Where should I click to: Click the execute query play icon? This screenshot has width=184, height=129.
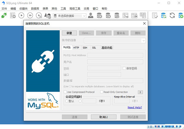[x=21, y=16]
